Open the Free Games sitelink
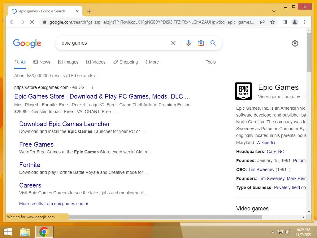The image size is (317, 238). pyautogui.click(x=37, y=144)
